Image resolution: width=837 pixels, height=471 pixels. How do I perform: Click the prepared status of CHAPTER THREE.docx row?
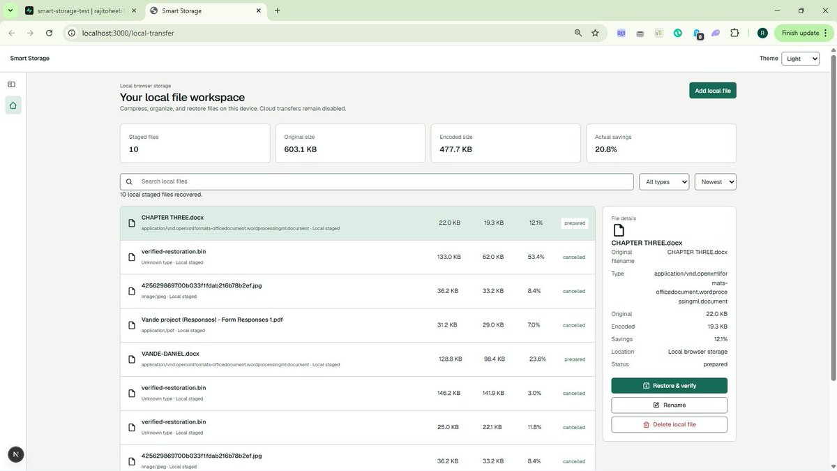[575, 223]
